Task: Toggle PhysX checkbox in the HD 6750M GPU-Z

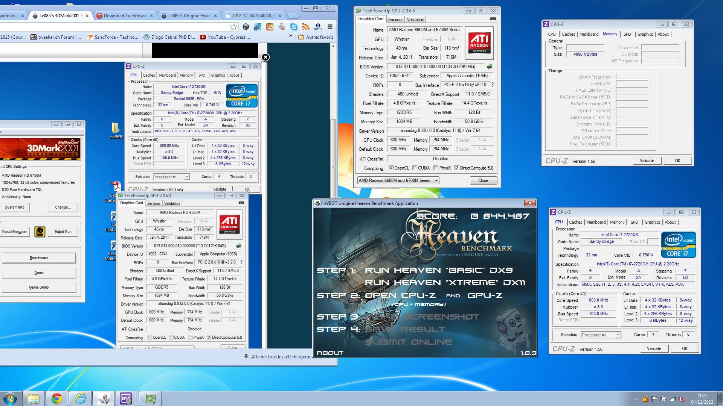Action: point(190,337)
